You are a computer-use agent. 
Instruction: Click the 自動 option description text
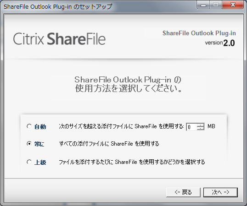pos(121,126)
